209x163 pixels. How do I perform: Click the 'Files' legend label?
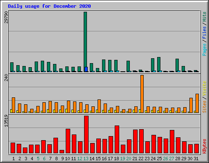[205, 33]
